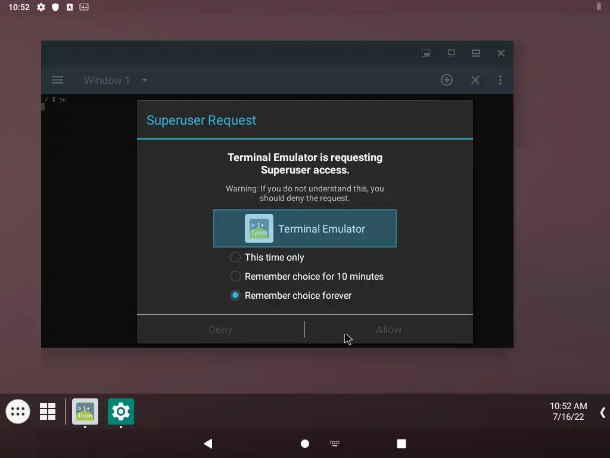Open the app drawer launcher
The image size is (610, 458).
pyautogui.click(x=18, y=411)
